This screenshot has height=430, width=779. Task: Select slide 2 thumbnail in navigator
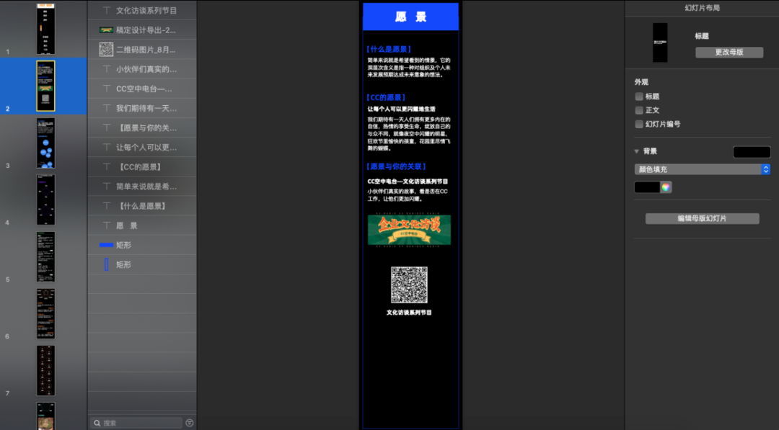[x=45, y=86]
